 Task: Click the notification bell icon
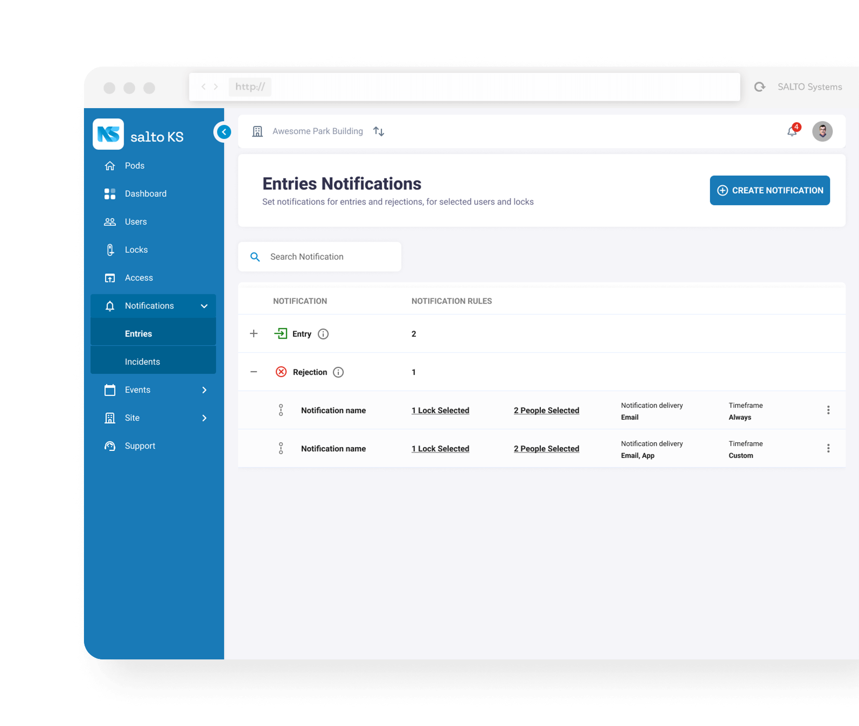[792, 131]
